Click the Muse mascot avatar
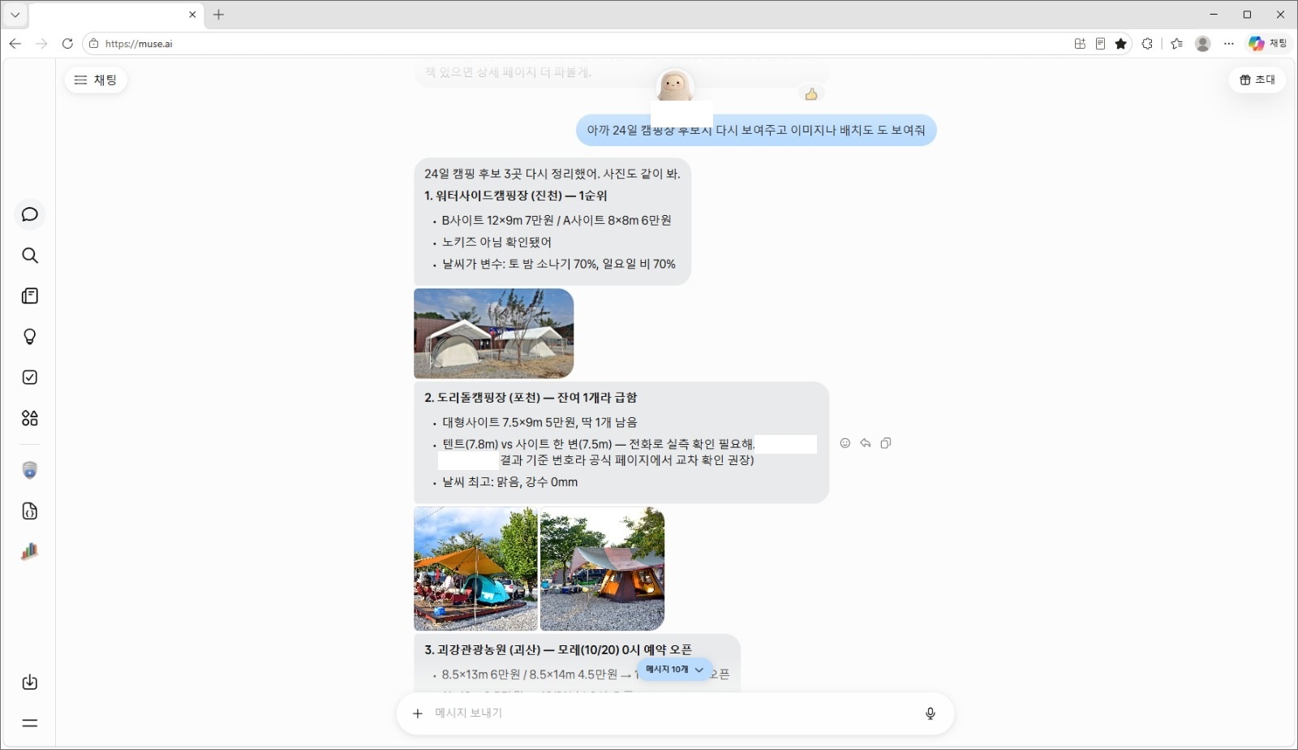The height and width of the screenshot is (750, 1298). [x=675, y=85]
